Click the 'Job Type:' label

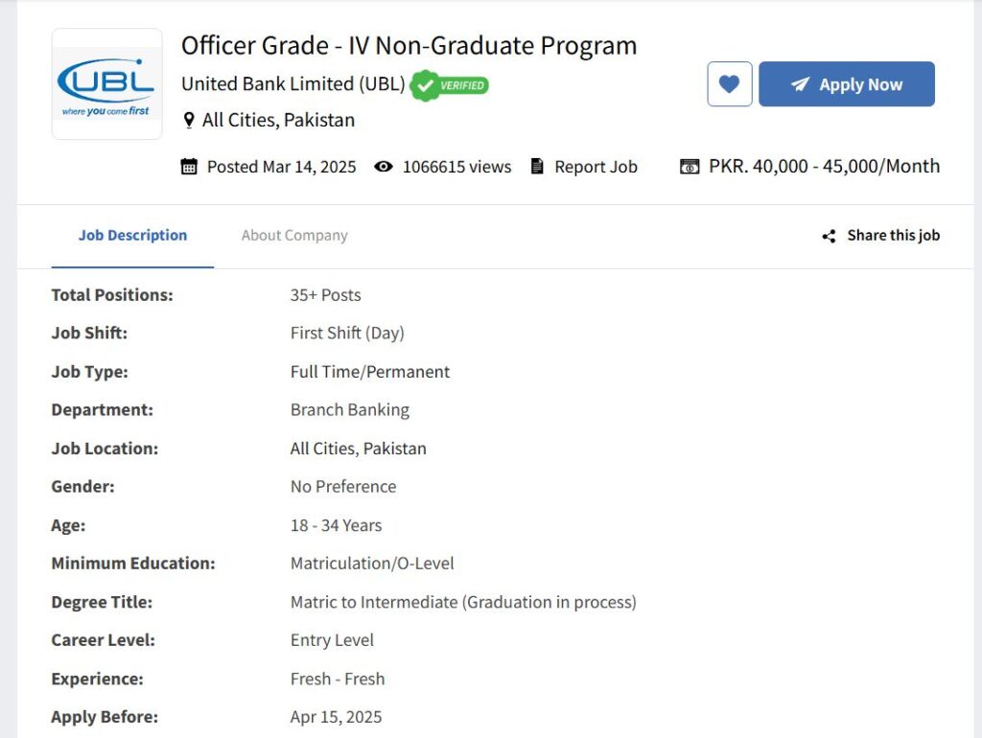89,372
